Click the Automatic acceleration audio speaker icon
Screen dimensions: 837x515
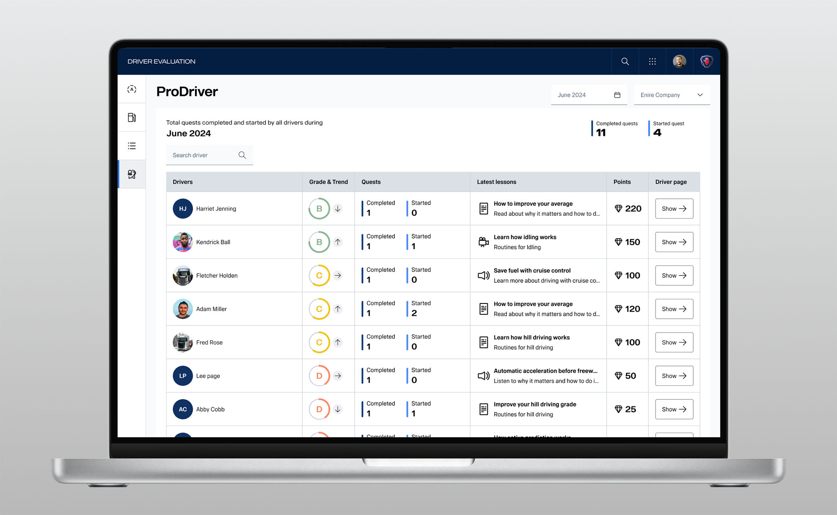pyautogui.click(x=484, y=376)
